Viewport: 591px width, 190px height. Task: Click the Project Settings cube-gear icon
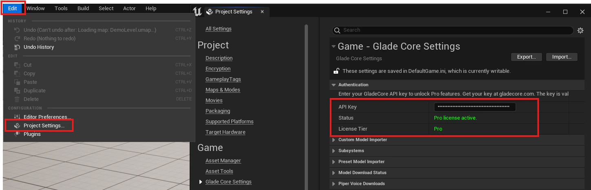17,126
